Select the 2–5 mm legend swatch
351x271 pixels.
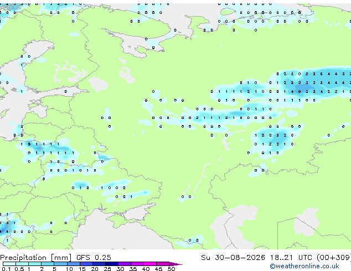48,264
